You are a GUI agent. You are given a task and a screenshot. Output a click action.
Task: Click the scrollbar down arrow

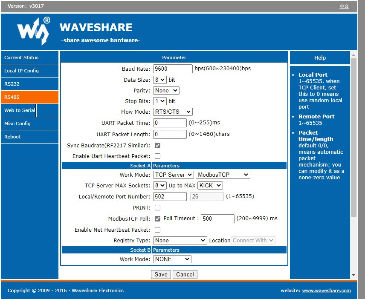tap(353, 275)
